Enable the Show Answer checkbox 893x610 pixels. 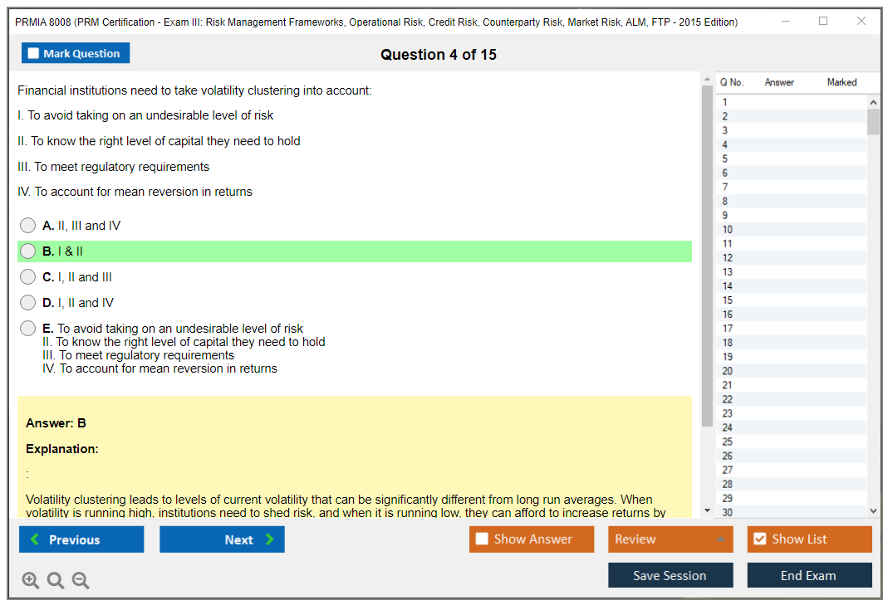(482, 539)
